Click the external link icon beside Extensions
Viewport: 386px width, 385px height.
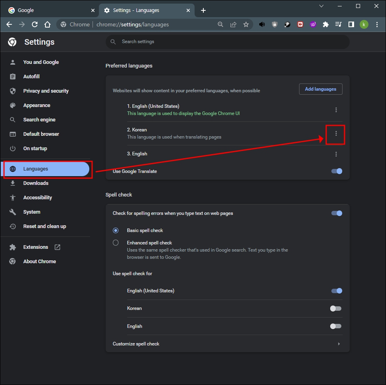(x=57, y=247)
